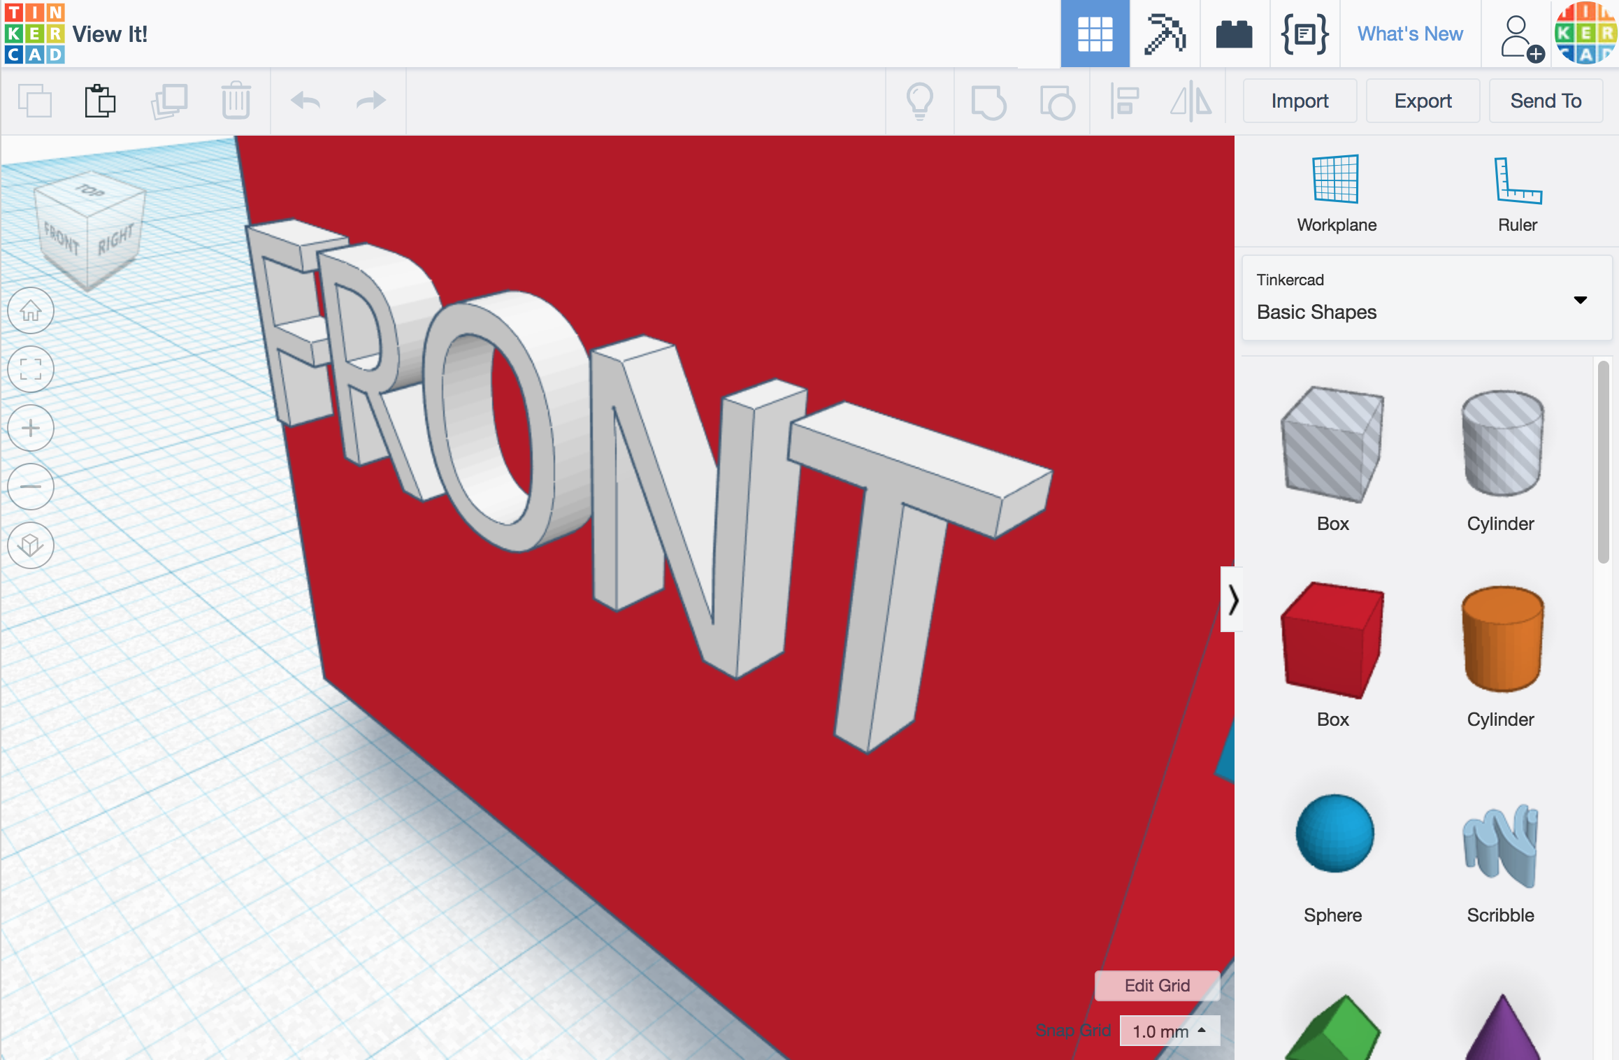Click the Export button
Image resolution: width=1619 pixels, height=1060 pixels.
1423,101
